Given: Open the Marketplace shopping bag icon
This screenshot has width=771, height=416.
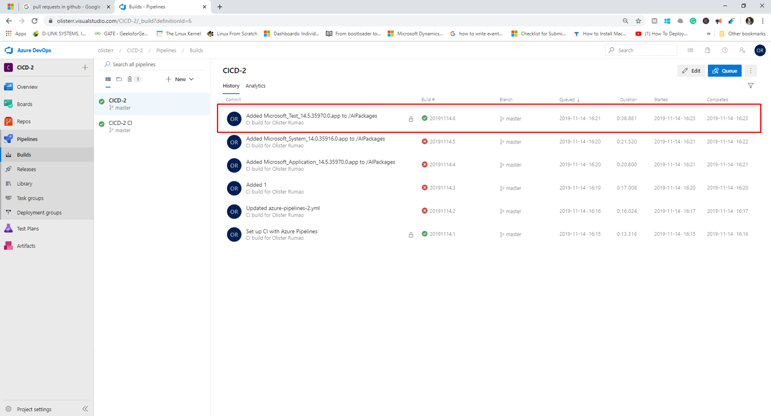Looking at the screenshot, I should pos(708,50).
